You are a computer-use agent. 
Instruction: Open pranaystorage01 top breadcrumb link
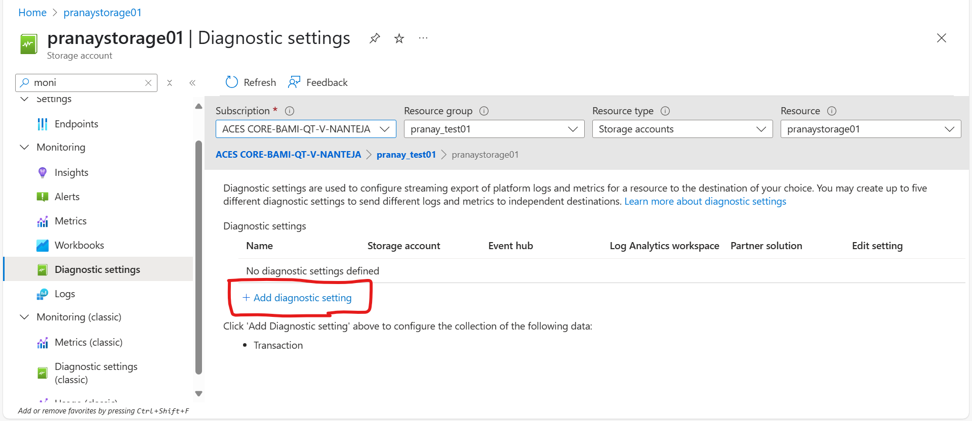pyautogui.click(x=102, y=13)
